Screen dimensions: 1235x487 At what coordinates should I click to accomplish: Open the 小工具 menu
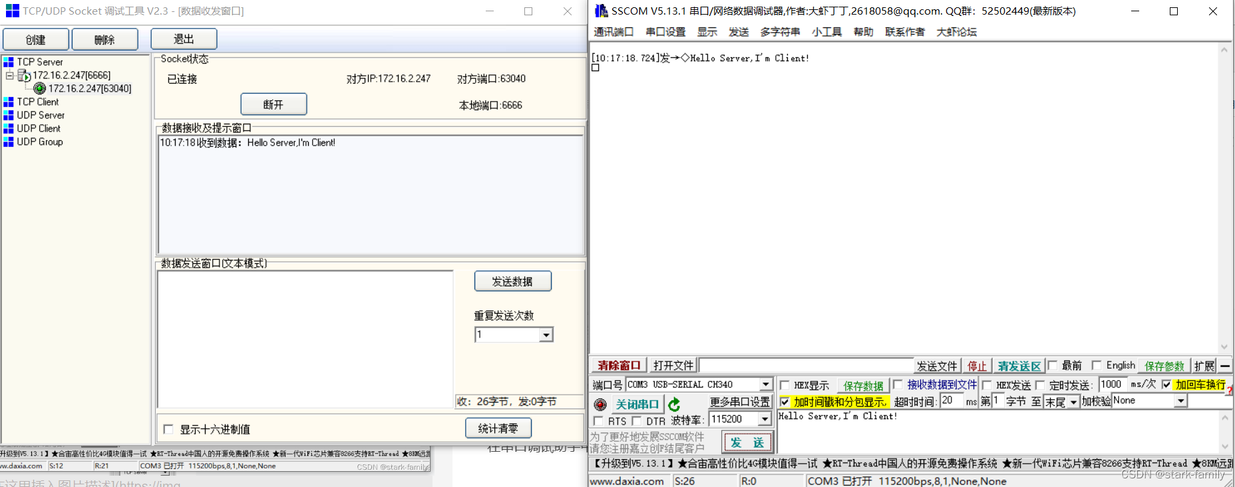pos(827,32)
